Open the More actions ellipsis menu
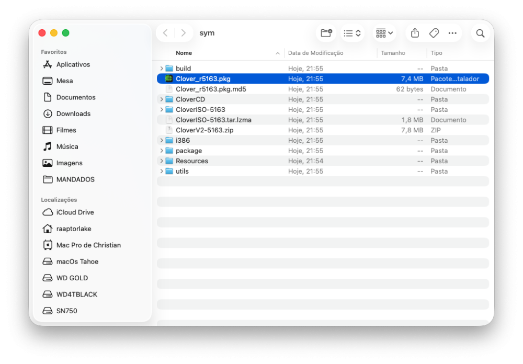The height and width of the screenshot is (364, 523). (452, 33)
